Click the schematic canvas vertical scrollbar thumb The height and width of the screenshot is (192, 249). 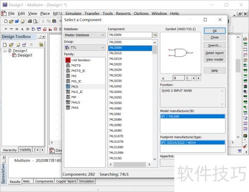238,66
